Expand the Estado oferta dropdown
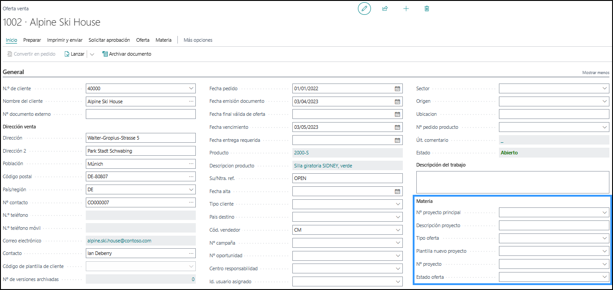The height and width of the screenshot is (290, 613). [x=604, y=277]
